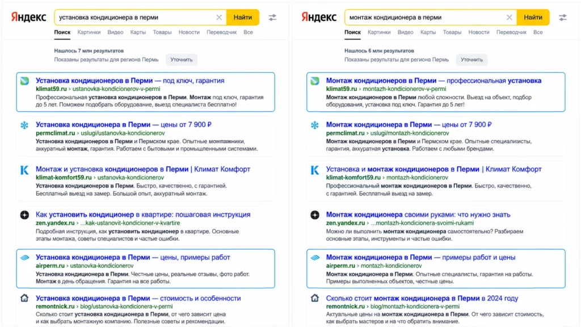This screenshot has width=581, height=327.
Task: Click 'Нашлось 6 млн результатов' text
Action: click(x=379, y=51)
